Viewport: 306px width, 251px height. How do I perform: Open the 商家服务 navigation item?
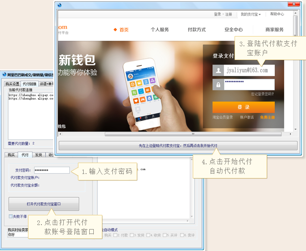274,30
